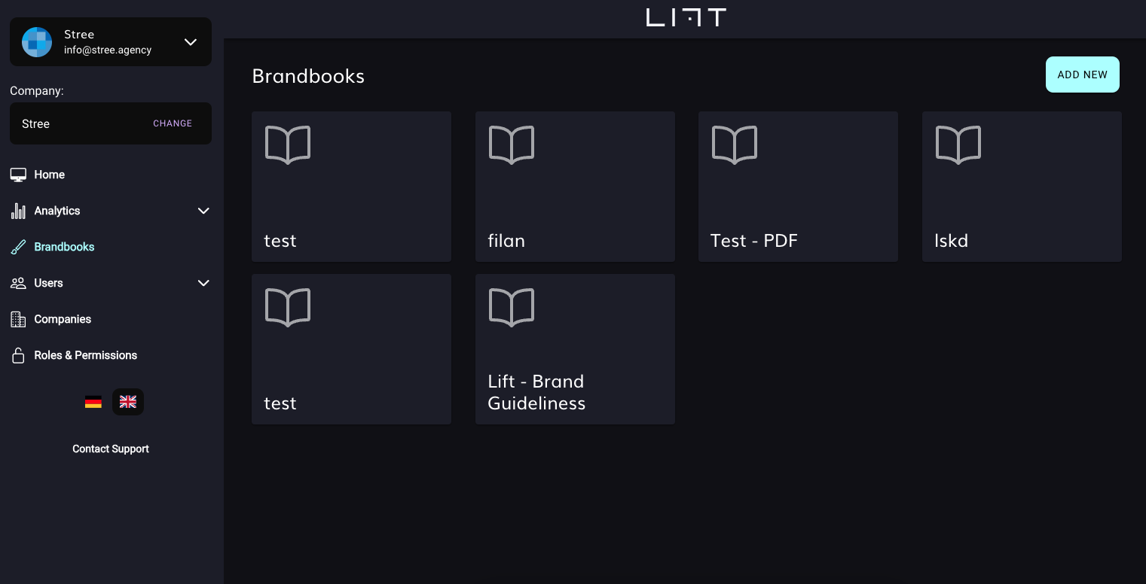The width and height of the screenshot is (1146, 584).
Task: Open the Stree account dropdown arrow
Action: (x=191, y=42)
